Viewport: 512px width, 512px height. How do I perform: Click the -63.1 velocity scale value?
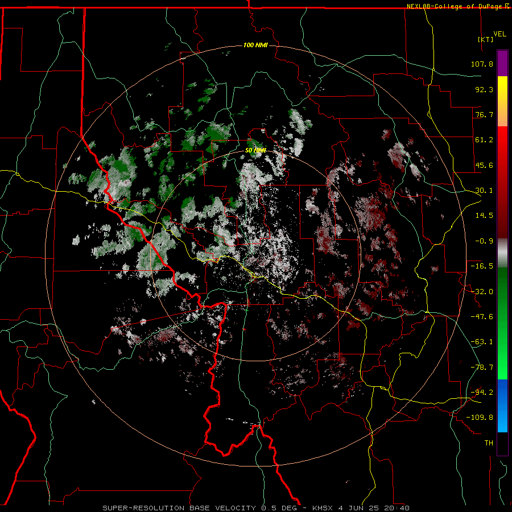(482, 342)
